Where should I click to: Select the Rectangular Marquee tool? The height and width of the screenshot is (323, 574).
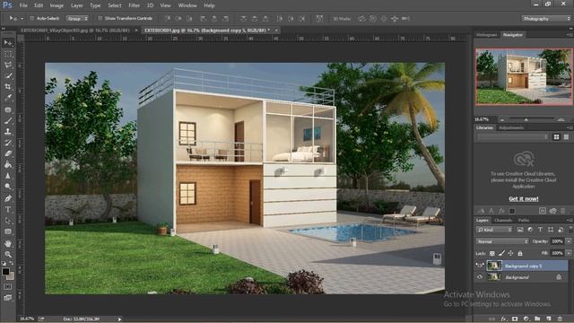pyautogui.click(x=8, y=54)
